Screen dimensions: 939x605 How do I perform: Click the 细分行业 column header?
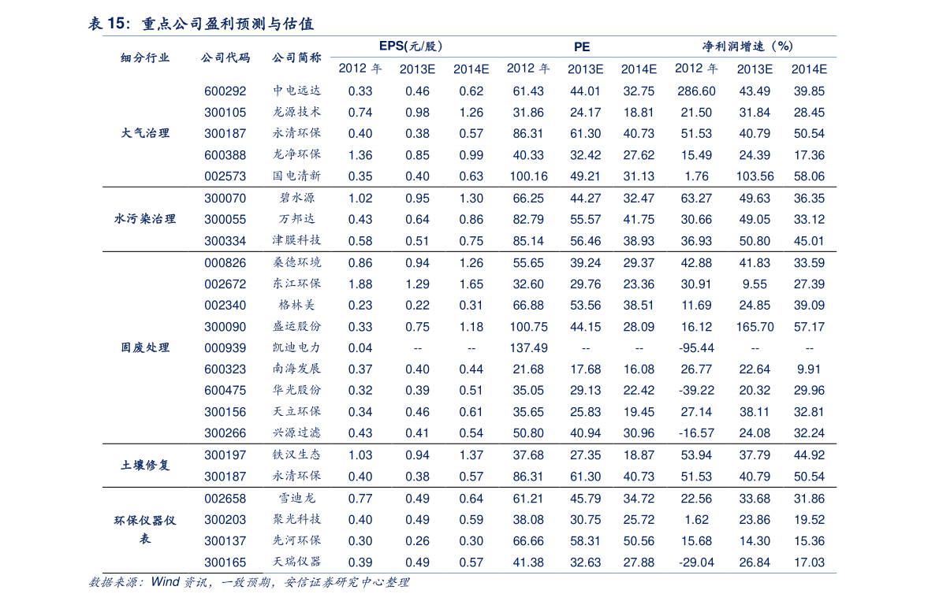coord(144,58)
